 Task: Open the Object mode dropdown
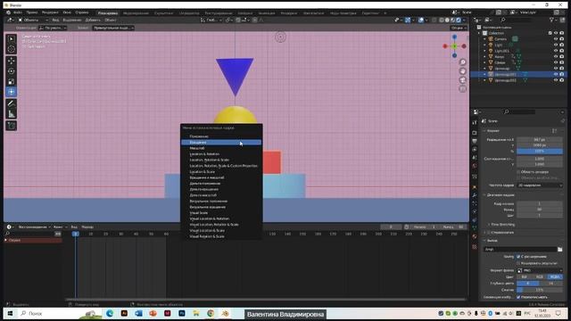(33, 20)
